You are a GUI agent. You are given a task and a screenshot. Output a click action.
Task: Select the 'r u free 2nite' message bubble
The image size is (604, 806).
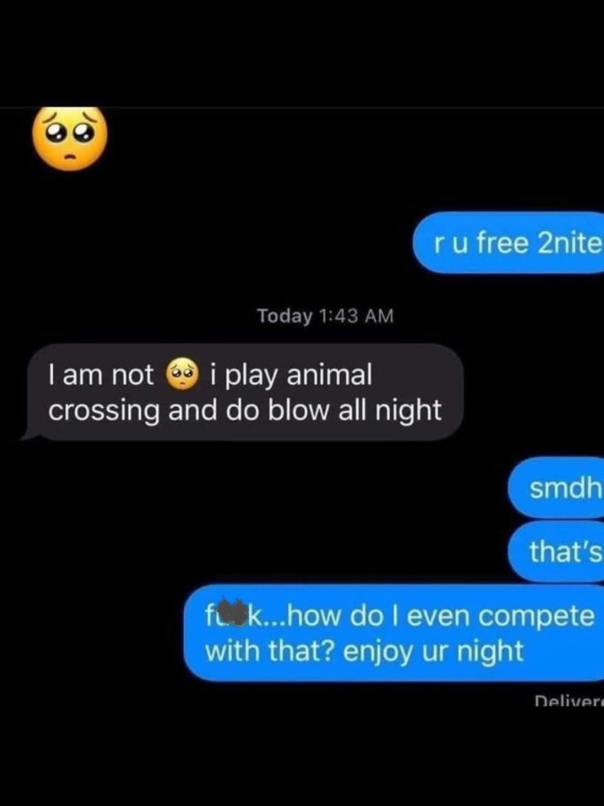pos(508,243)
